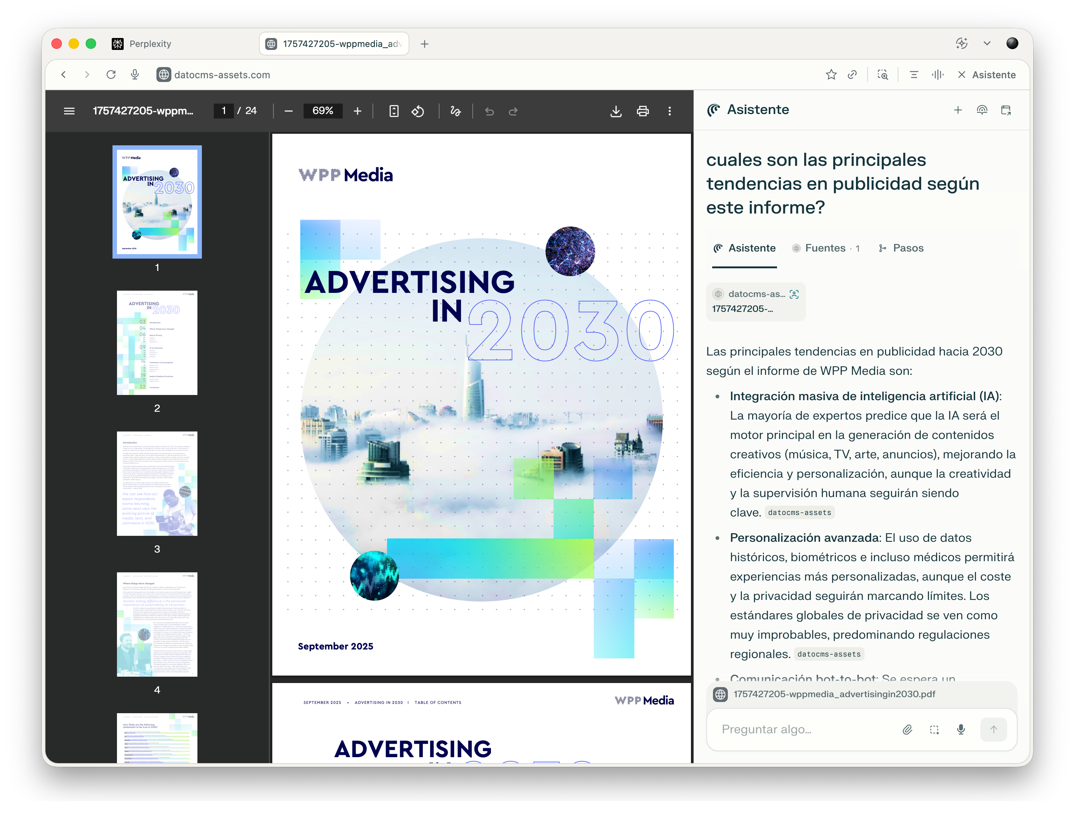The height and width of the screenshot is (822, 1075).
Task: Undo the last PDF annotation
Action: tap(489, 111)
